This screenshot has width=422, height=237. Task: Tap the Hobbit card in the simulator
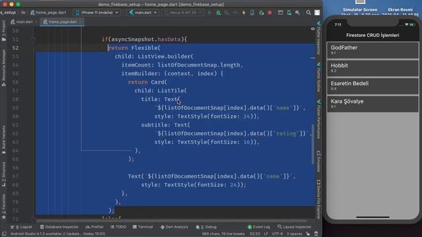[x=373, y=68]
